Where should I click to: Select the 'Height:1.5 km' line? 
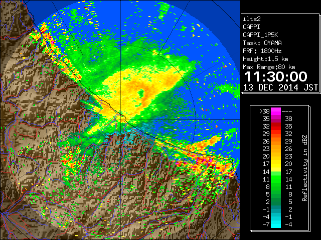pyautogui.click(x=265, y=59)
